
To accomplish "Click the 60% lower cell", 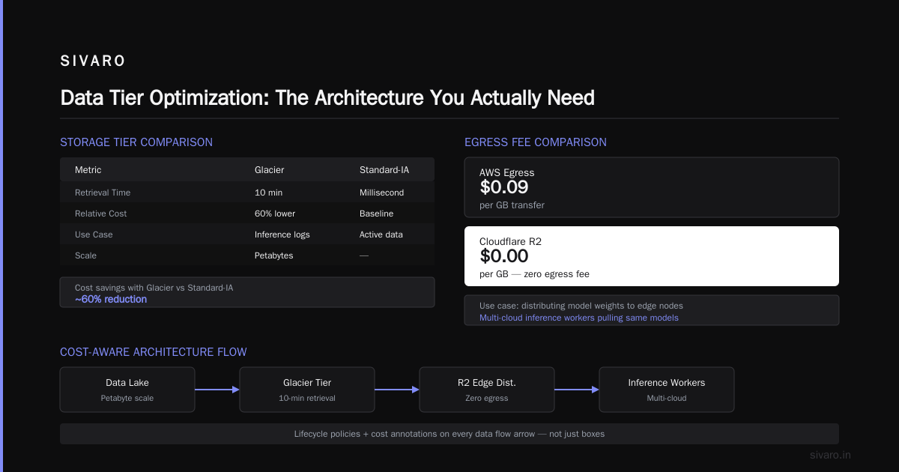I will (275, 214).
